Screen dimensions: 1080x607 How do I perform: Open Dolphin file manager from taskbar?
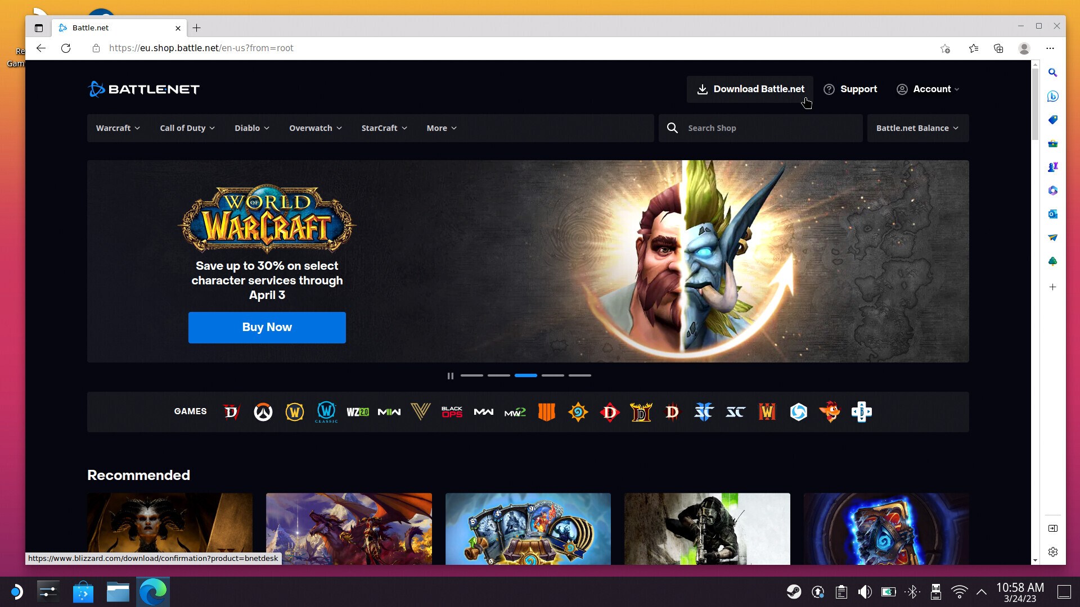point(118,592)
